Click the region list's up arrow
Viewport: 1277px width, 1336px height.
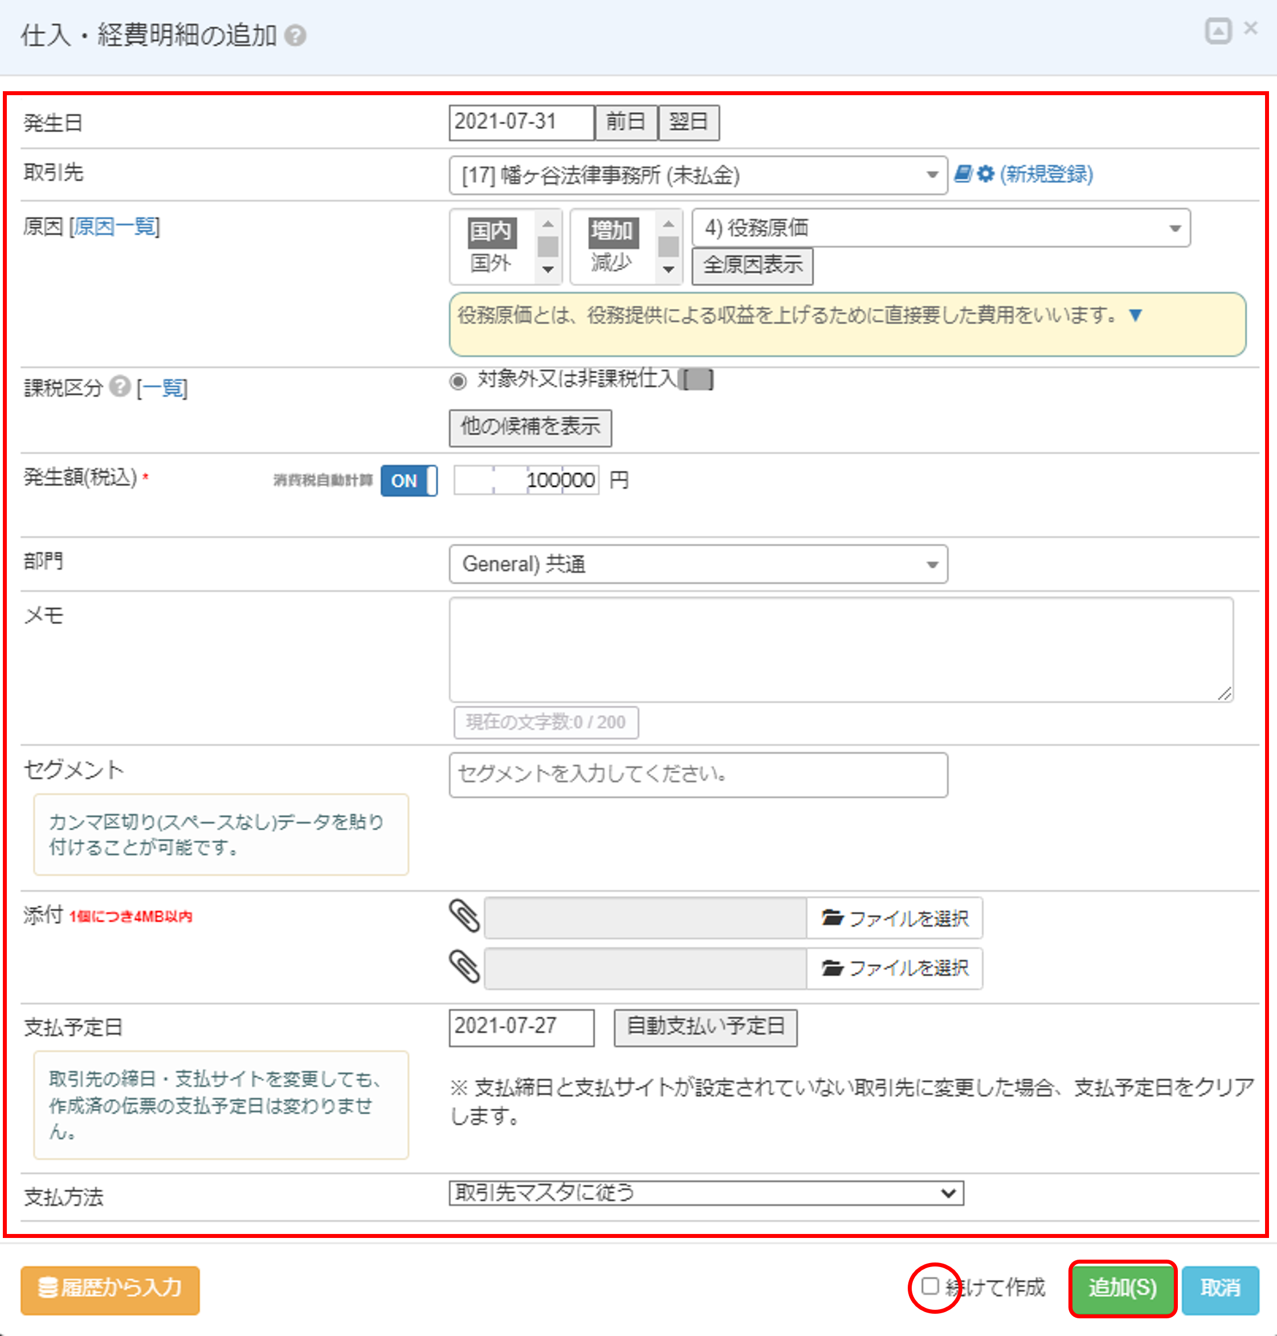click(x=548, y=223)
